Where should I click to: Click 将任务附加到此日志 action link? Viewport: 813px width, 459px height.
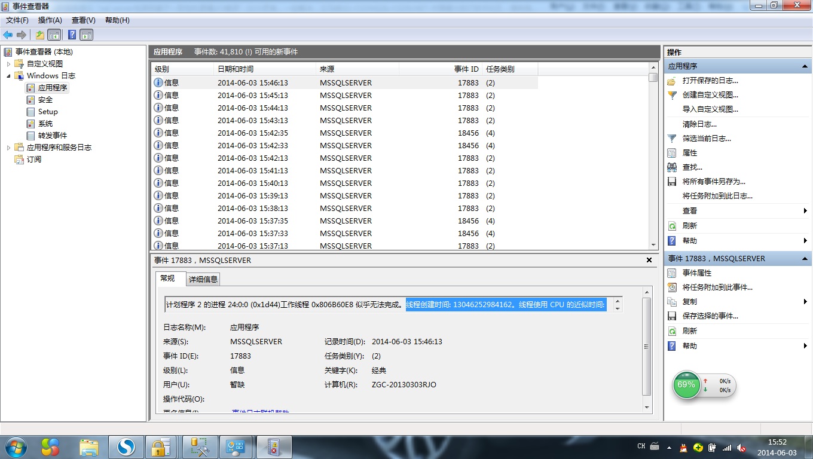click(x=717, y=196)
